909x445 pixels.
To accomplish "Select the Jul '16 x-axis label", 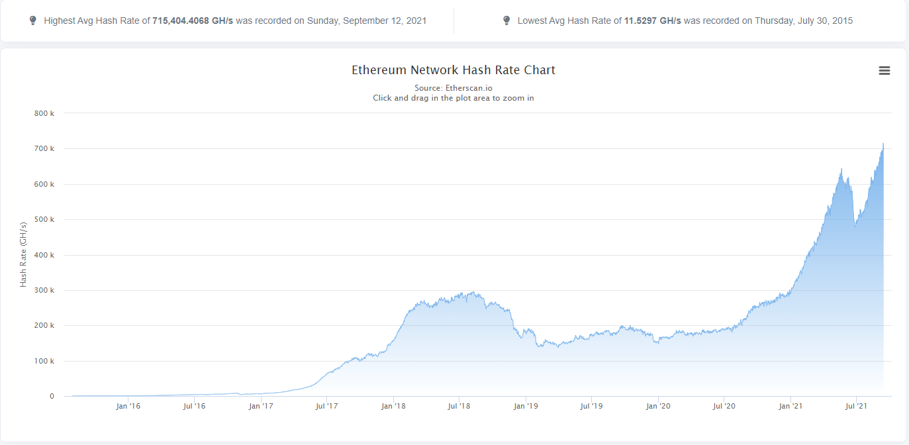I will point(194,406).
